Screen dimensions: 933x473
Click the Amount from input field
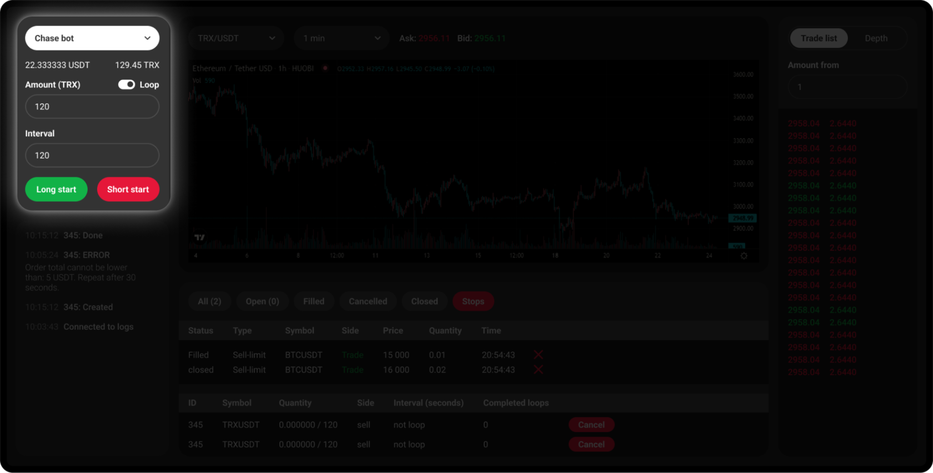coord(847,87)
